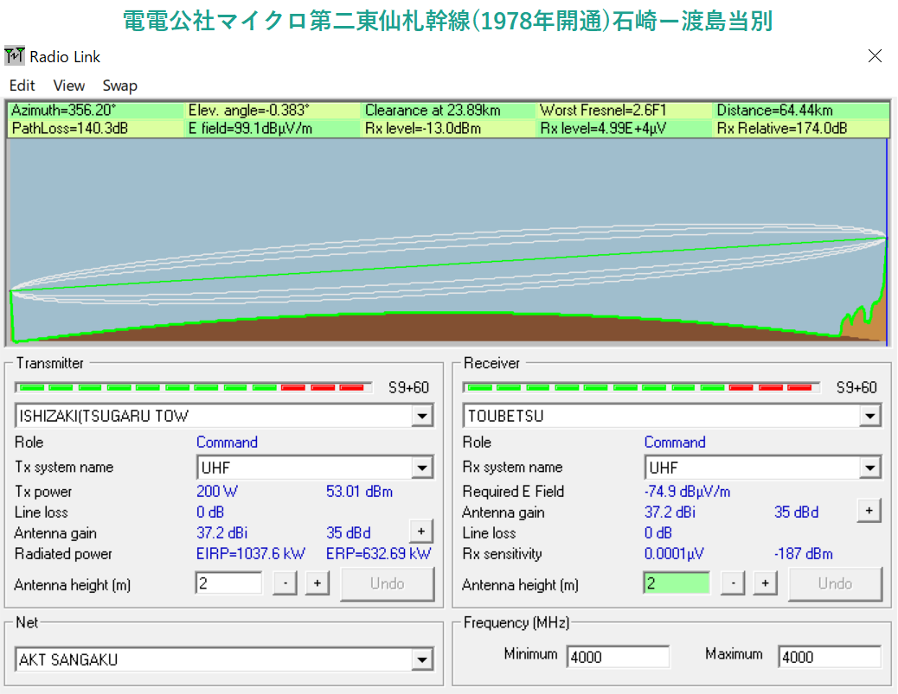Viewport: 898px width, 694px height.
Task: Expand the receiver site dropdown TOUBETSU
Action: 870,416
